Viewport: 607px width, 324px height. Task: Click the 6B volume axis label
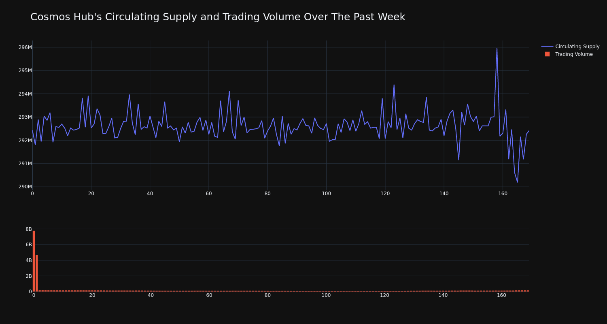click(x=29, y=245)
